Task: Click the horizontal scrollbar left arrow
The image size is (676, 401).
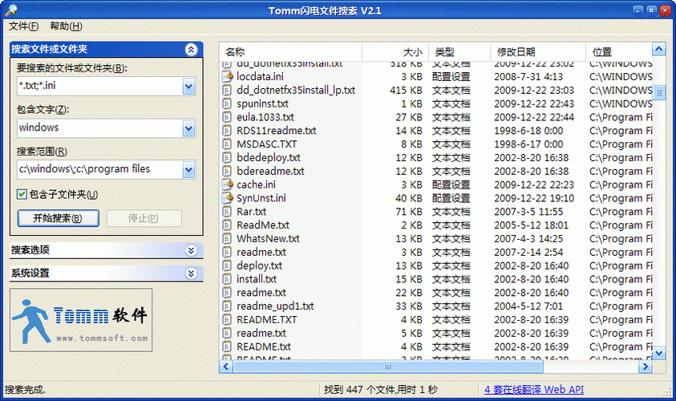Action: (226, 367)
